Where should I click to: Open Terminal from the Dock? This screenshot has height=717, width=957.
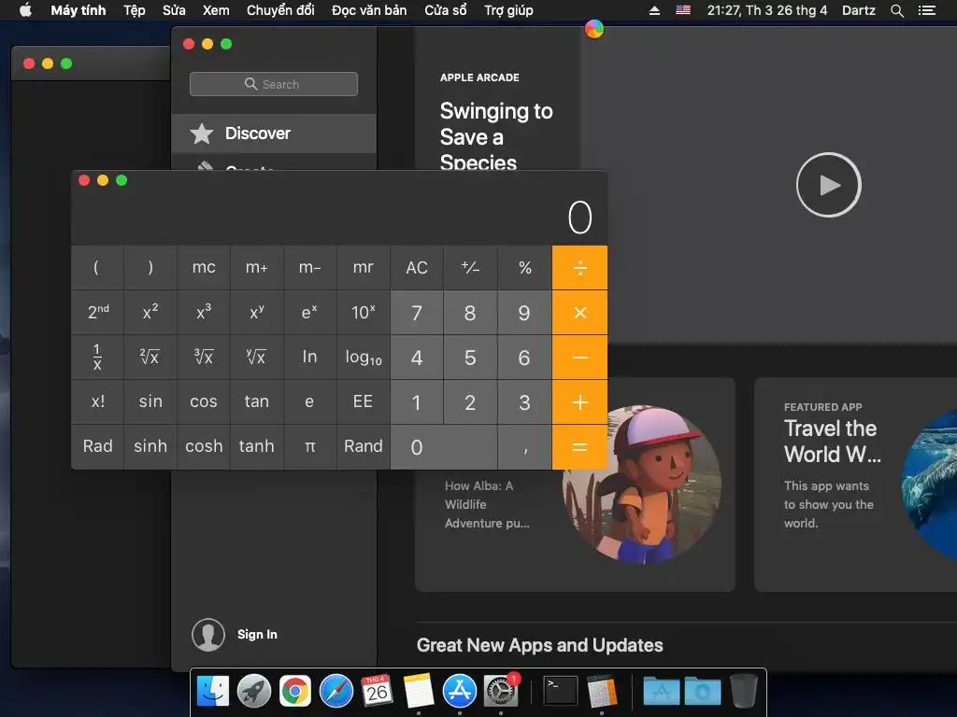tap(561, 691)
